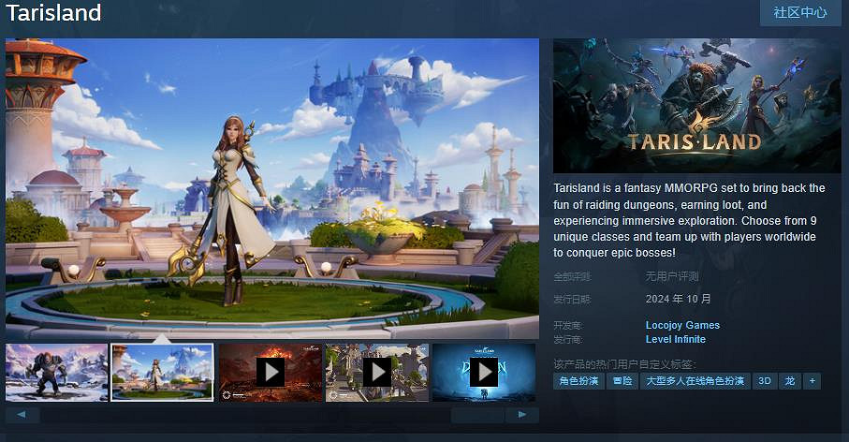Play the stone ruins video thumbnail

(x=377, y=373)
